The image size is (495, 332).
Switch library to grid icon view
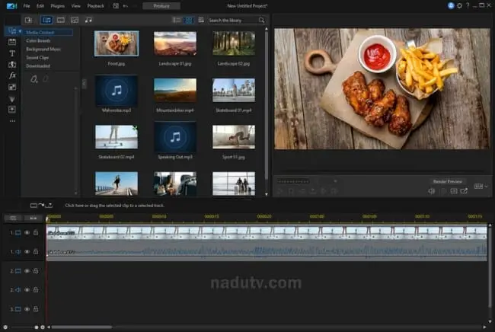pos(188,21)
